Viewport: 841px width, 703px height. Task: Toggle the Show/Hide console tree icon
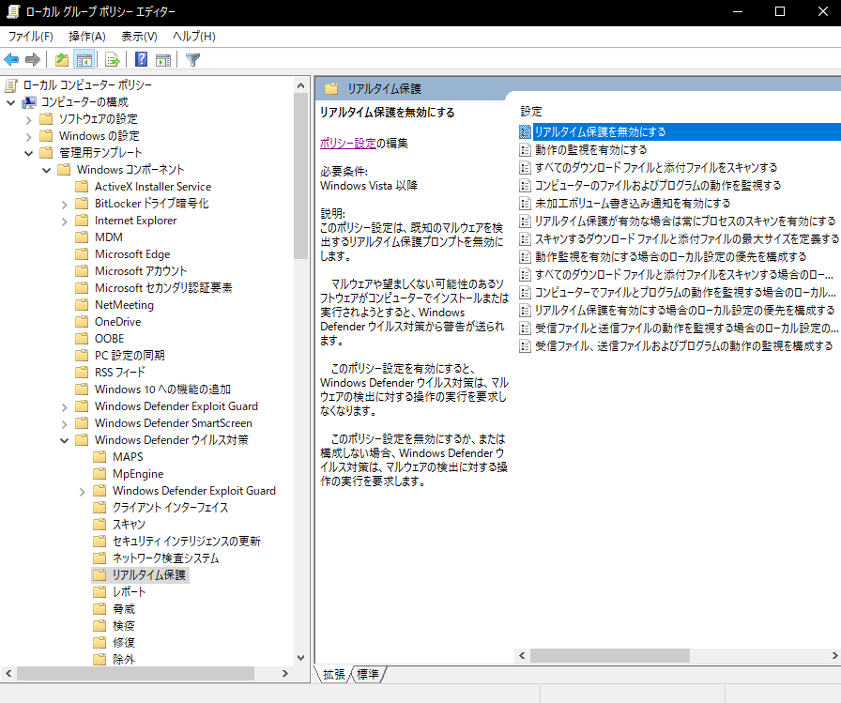point(84,59)
